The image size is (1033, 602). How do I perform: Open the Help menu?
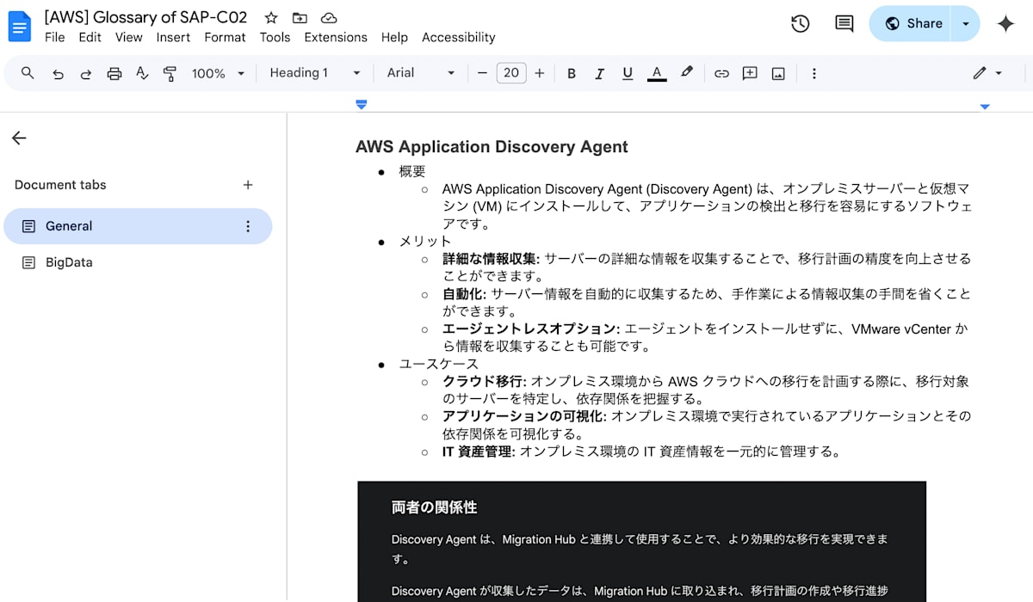(x=394, y=37)
